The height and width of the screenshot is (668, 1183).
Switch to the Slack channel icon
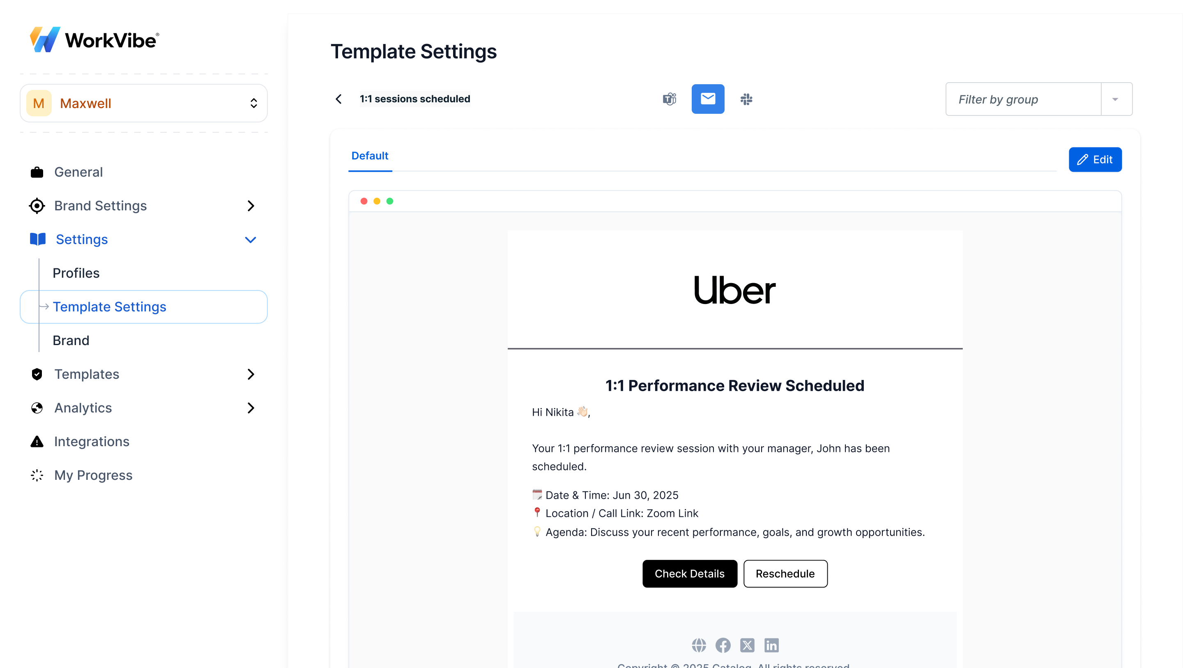coord(746,99)
